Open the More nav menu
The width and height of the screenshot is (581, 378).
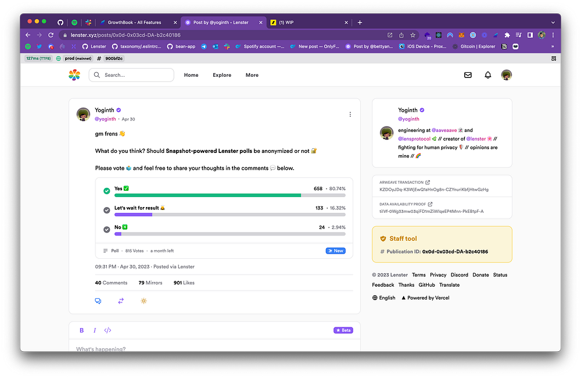point(252,75)
